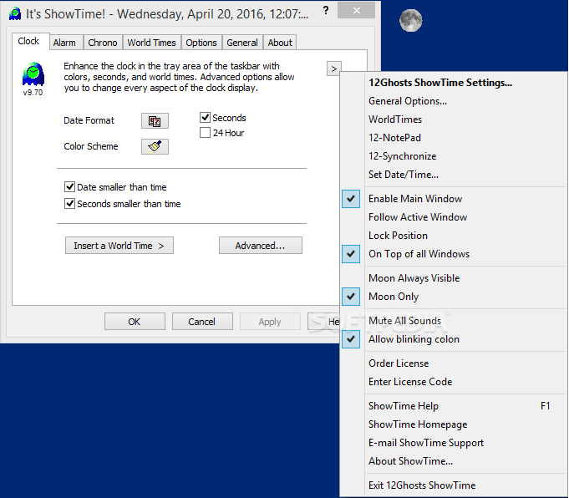Screen dimensions: 569x498
Task: Click the ShowTime ghost icon in title bar
Action: pos(15,14)
